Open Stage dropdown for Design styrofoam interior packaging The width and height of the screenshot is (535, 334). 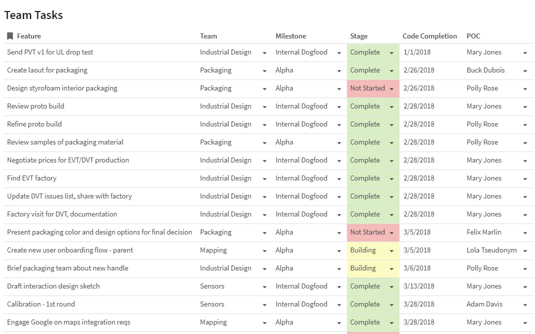[391, 88]
